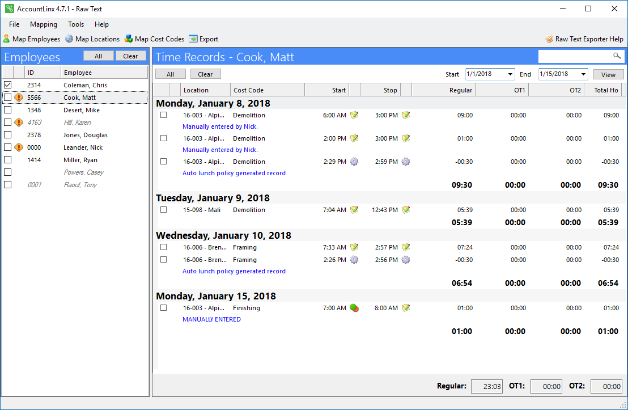Click the search magnifier icon
The height and width of the screenshot is (410, 628).
[617, 56]
